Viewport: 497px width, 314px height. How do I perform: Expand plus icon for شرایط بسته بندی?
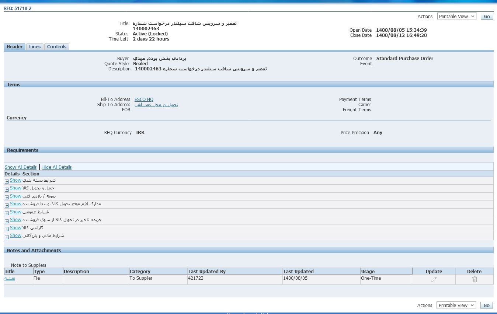(7, 181)
